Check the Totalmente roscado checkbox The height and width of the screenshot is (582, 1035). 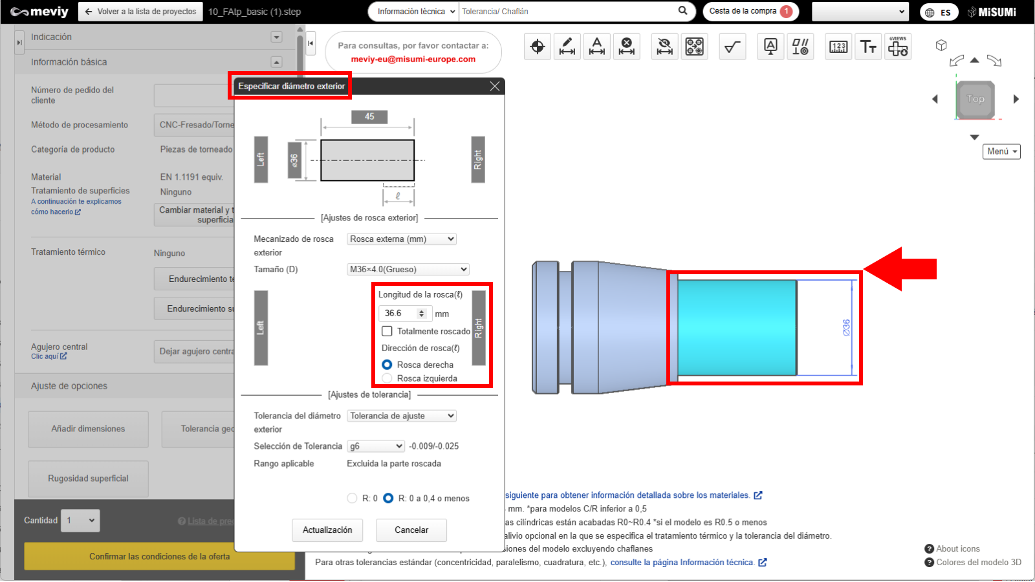(x=387, y=331)
